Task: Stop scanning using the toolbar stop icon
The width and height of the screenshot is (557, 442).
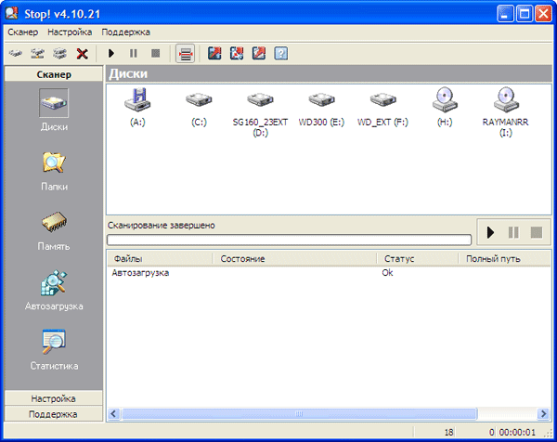Action: (x=156, y=53)
